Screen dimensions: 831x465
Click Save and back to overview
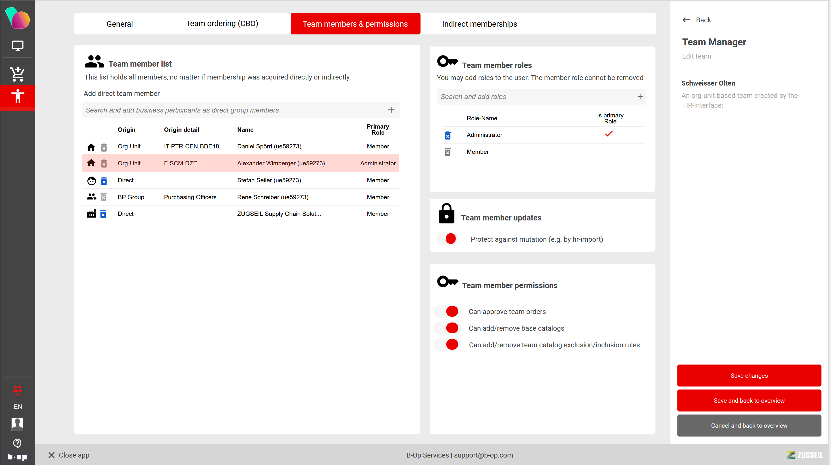[x=749, y=400]
